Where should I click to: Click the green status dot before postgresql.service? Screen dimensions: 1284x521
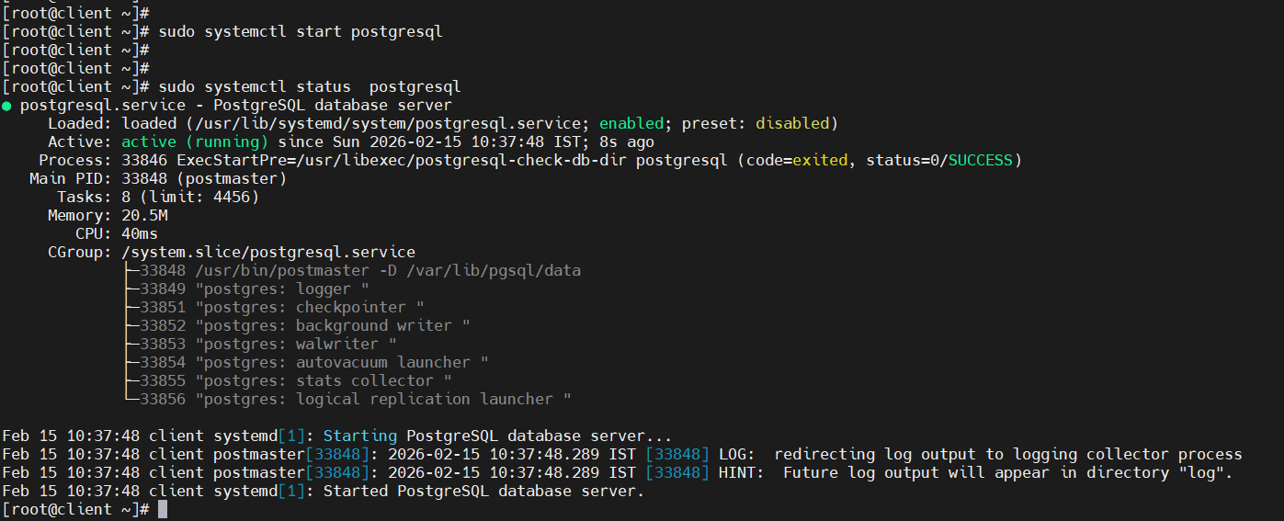pos(6,106)
